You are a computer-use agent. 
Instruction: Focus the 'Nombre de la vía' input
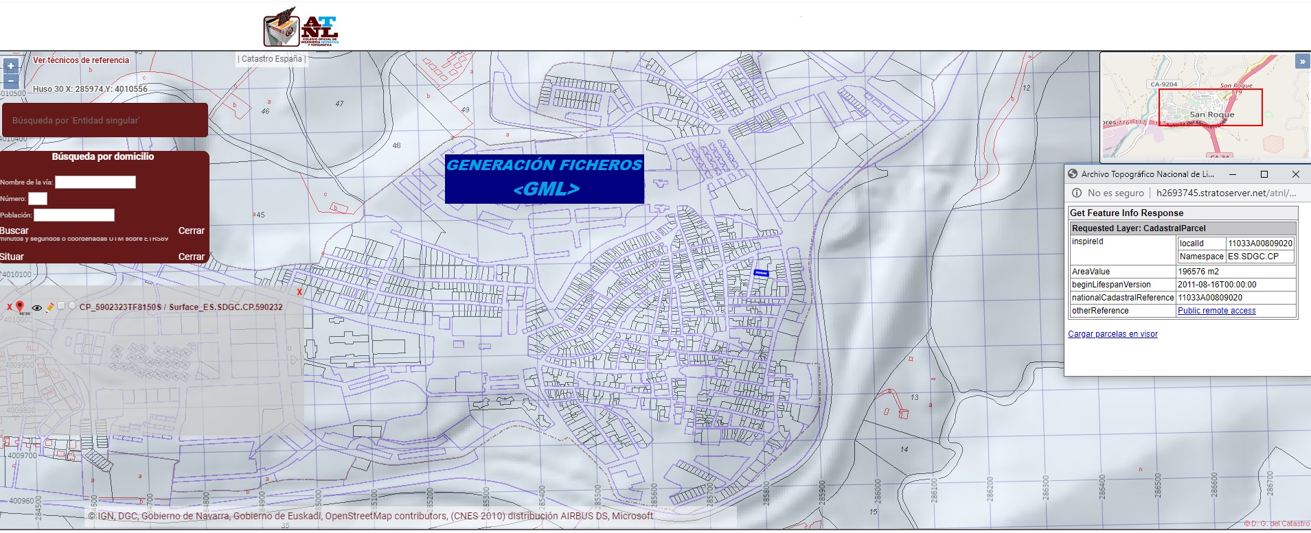click(95, 182)
